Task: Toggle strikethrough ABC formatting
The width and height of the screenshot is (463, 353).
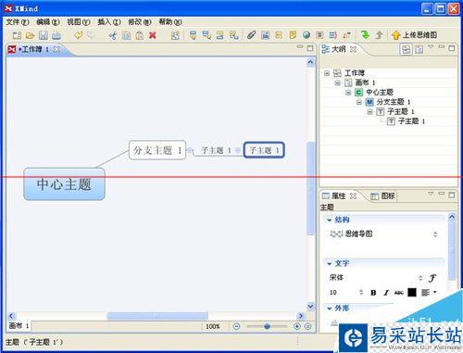Action: (399, 293)
